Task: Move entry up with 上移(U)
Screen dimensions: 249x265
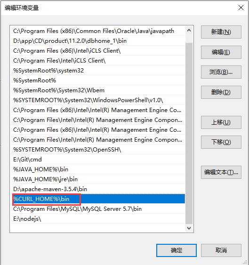Action: pyautogui.click(x=221, y=122)
